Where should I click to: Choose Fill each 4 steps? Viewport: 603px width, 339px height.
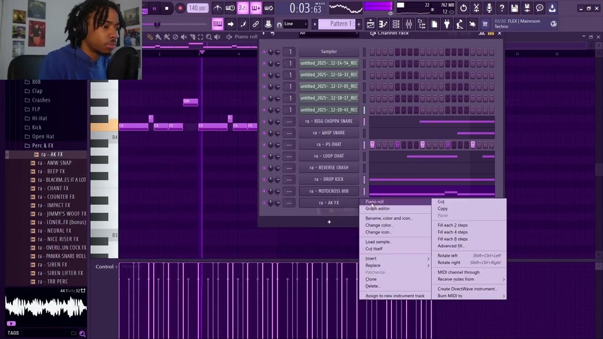(452, 232)
